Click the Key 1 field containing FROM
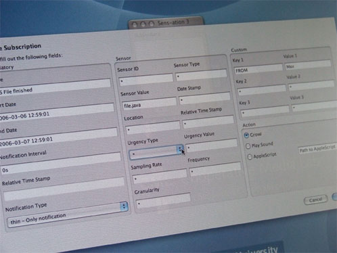This screenshot has height=253, width=337. (258, 69)
